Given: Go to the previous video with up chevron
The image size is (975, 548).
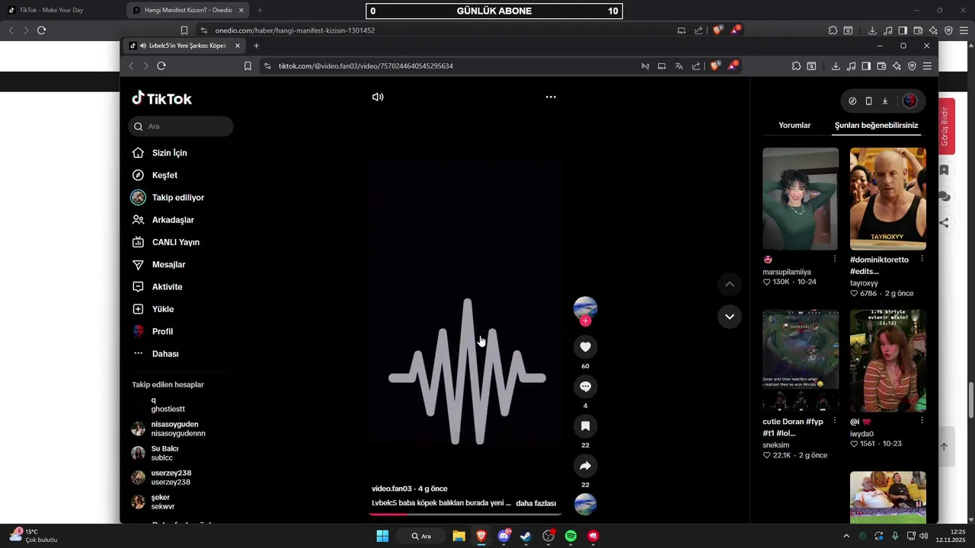Looking at the screenshot, I should click(729, 284).
